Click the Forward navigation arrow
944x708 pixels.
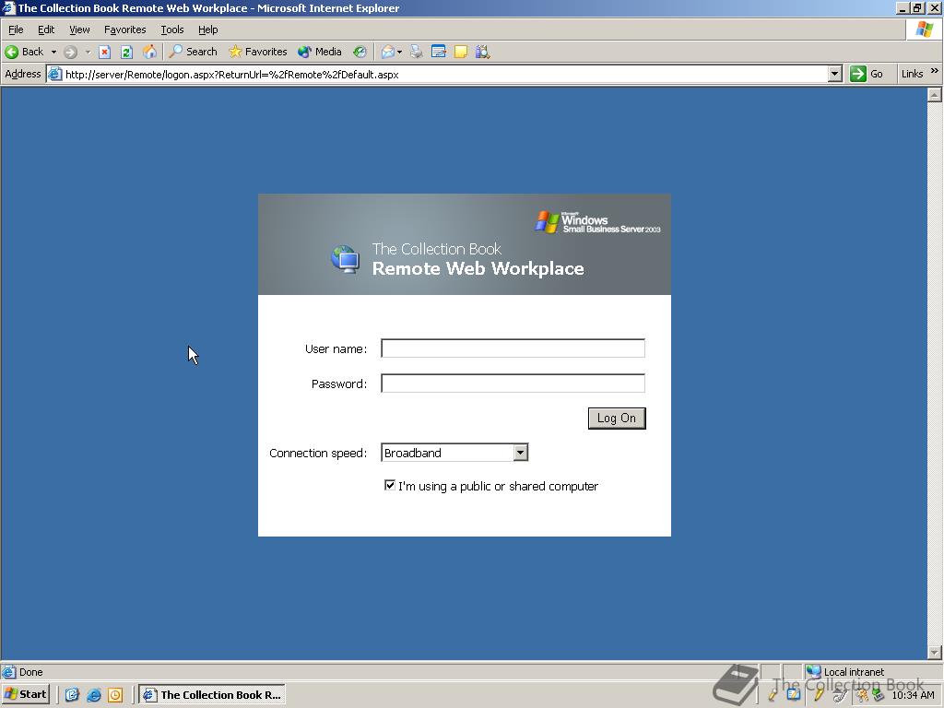pos(70,52)
